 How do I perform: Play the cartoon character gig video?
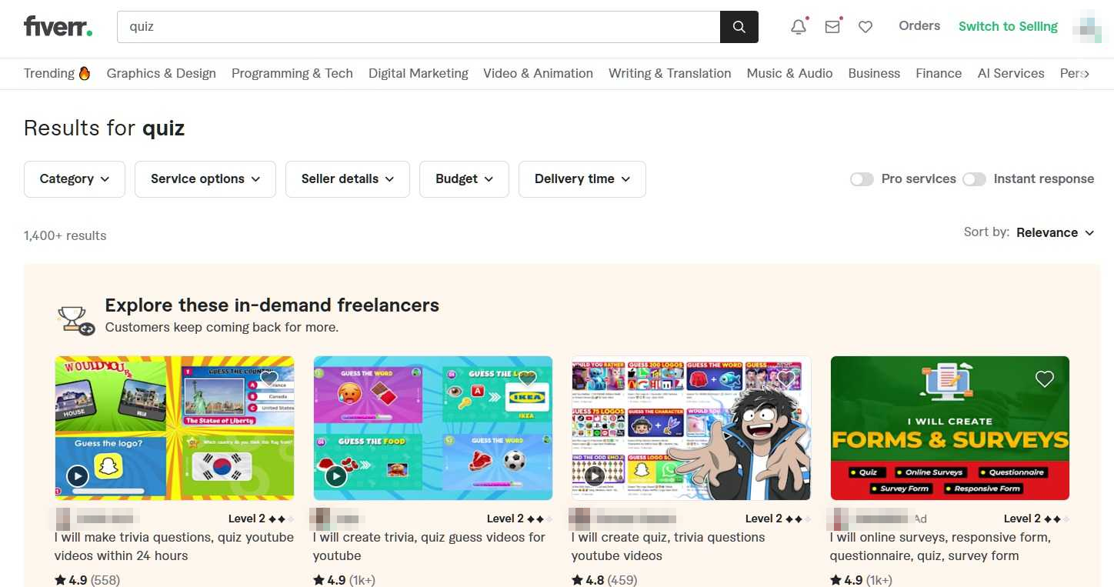[x=595, y=476]
